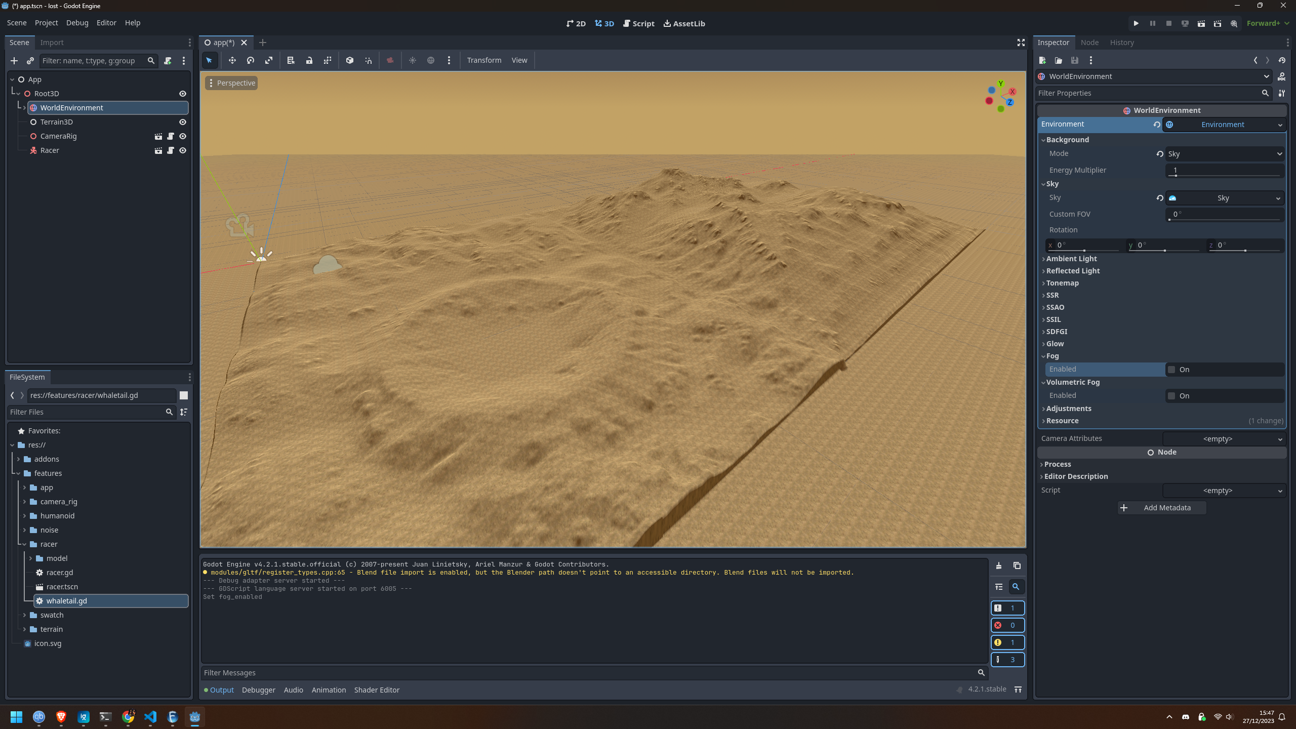1296x729 pixels.
Task: Select the Move Mode tool
Action: tap(232, 60)
